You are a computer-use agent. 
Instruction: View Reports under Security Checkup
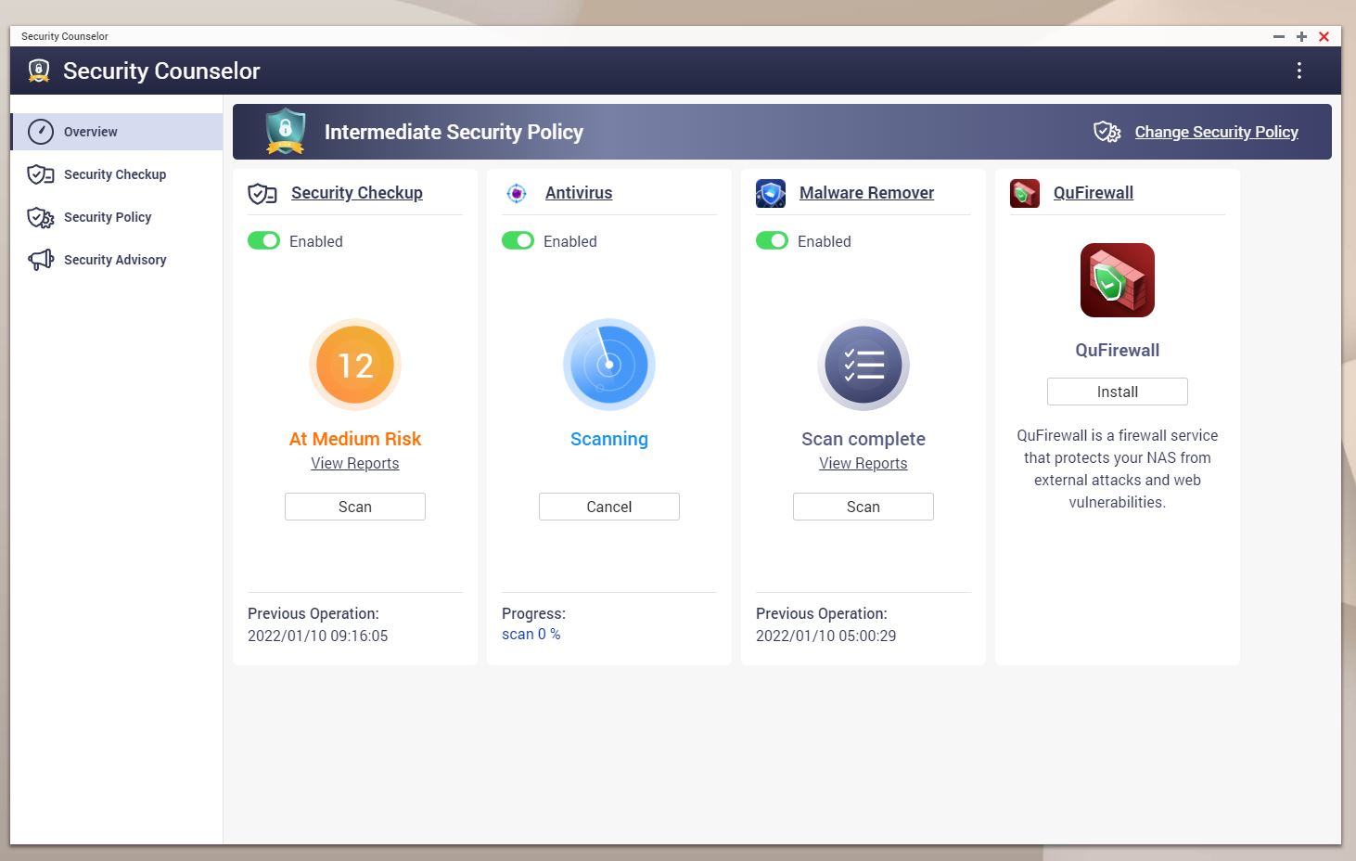coord(354,463)
